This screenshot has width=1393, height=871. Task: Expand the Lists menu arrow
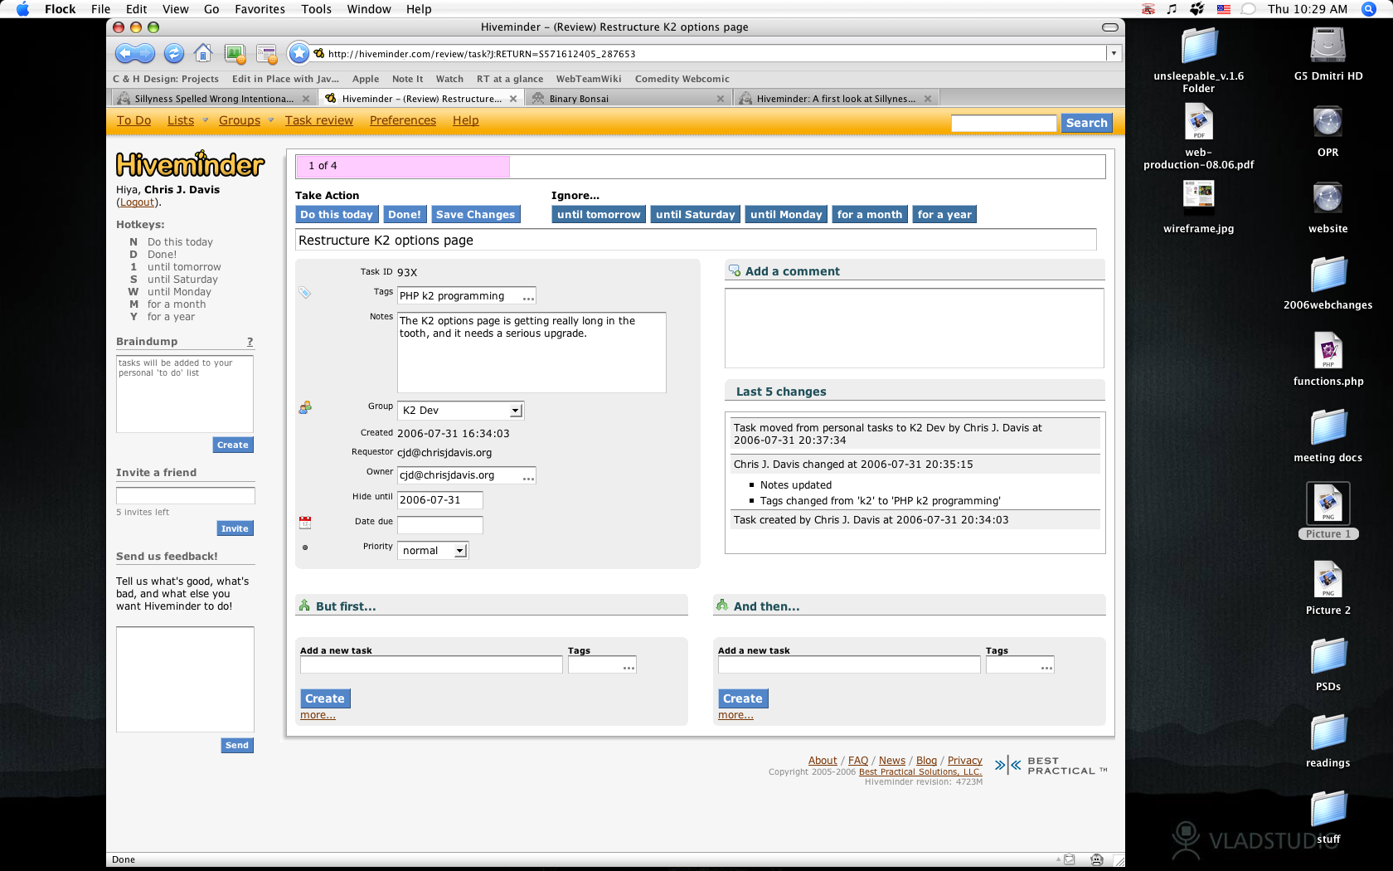[x=206, y=120]
